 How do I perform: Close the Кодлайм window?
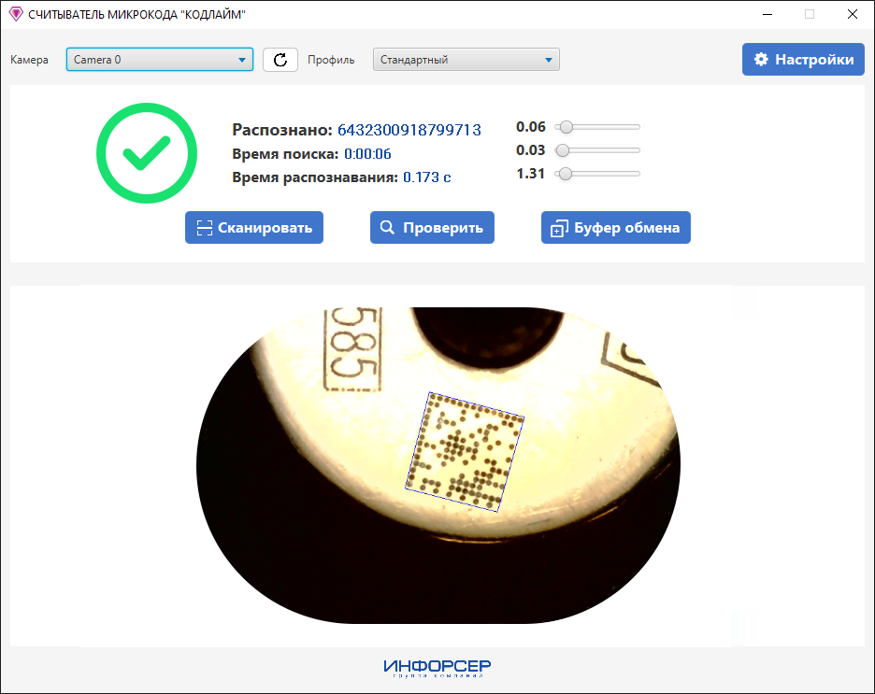pyautogui.click(x=853, y=15)
